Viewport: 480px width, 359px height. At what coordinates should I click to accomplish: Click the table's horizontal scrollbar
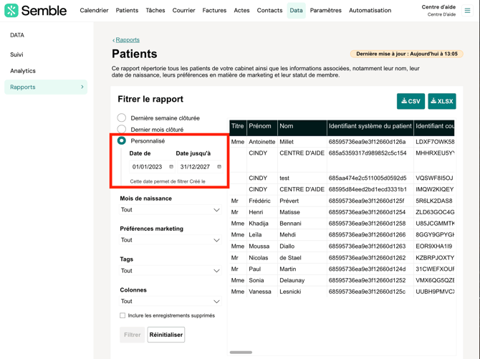point(241,353)
